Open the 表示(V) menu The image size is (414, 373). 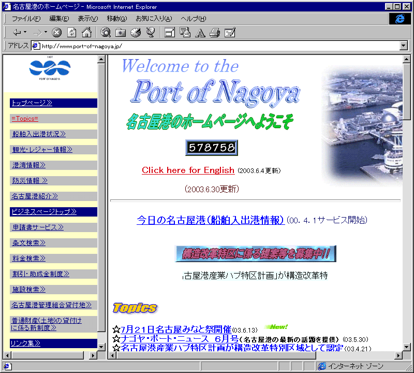point(87,19)
